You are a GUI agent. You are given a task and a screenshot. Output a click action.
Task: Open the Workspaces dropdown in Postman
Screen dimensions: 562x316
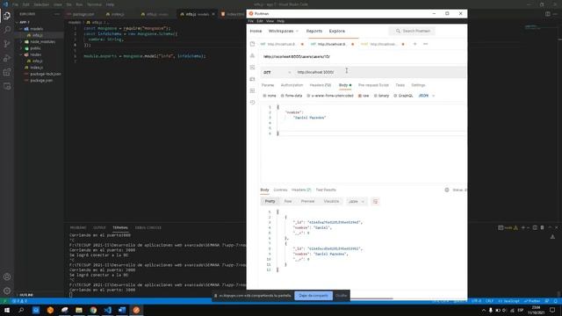284,32
